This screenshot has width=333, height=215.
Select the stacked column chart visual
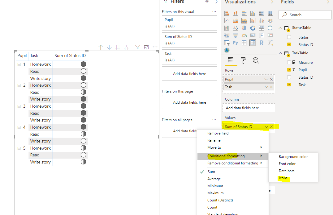pyautogui.click(x=235, y=14)
